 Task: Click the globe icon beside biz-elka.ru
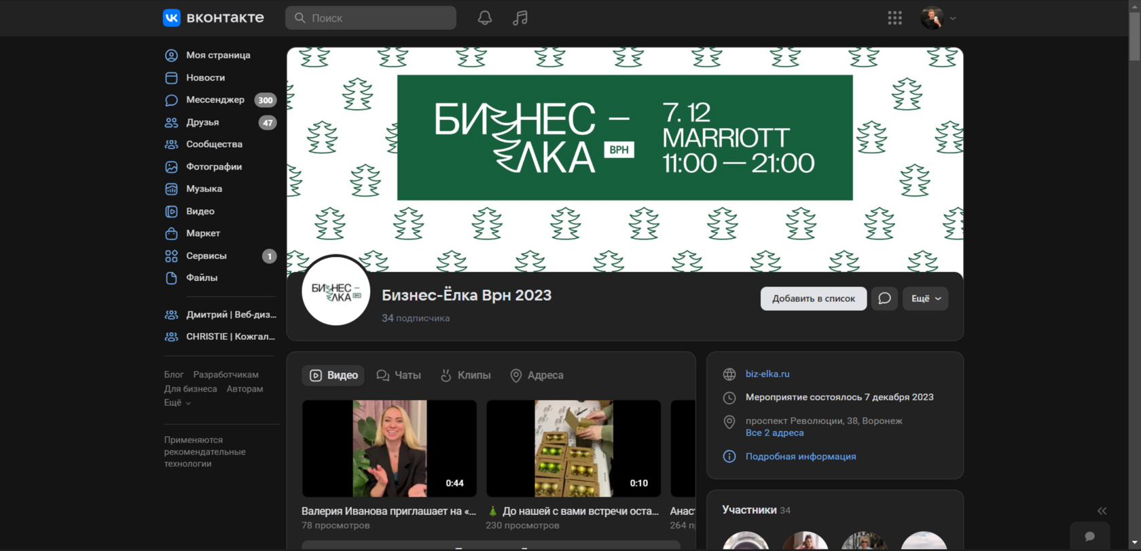(729, 375)
